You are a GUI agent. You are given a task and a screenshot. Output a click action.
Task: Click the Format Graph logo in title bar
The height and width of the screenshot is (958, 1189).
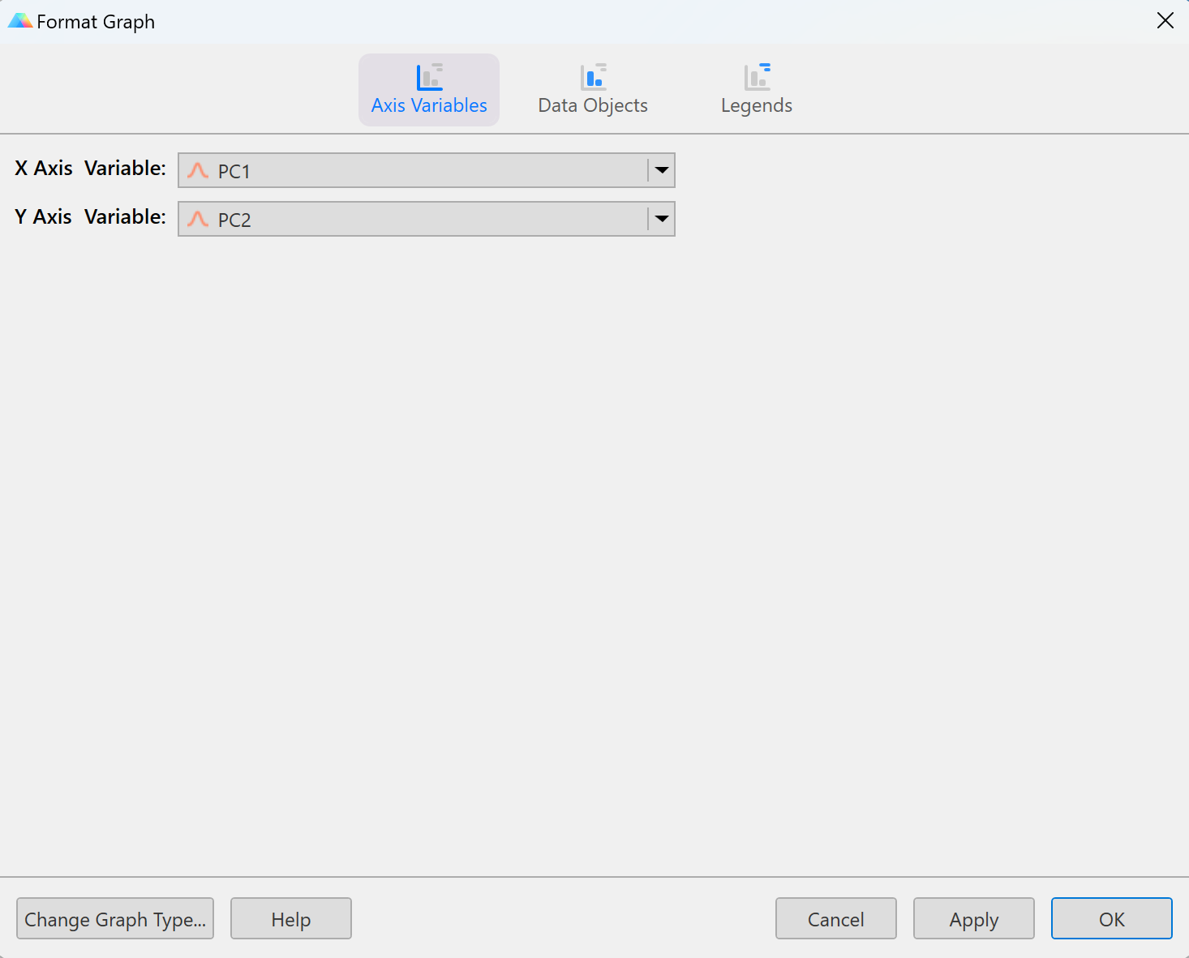19,20
